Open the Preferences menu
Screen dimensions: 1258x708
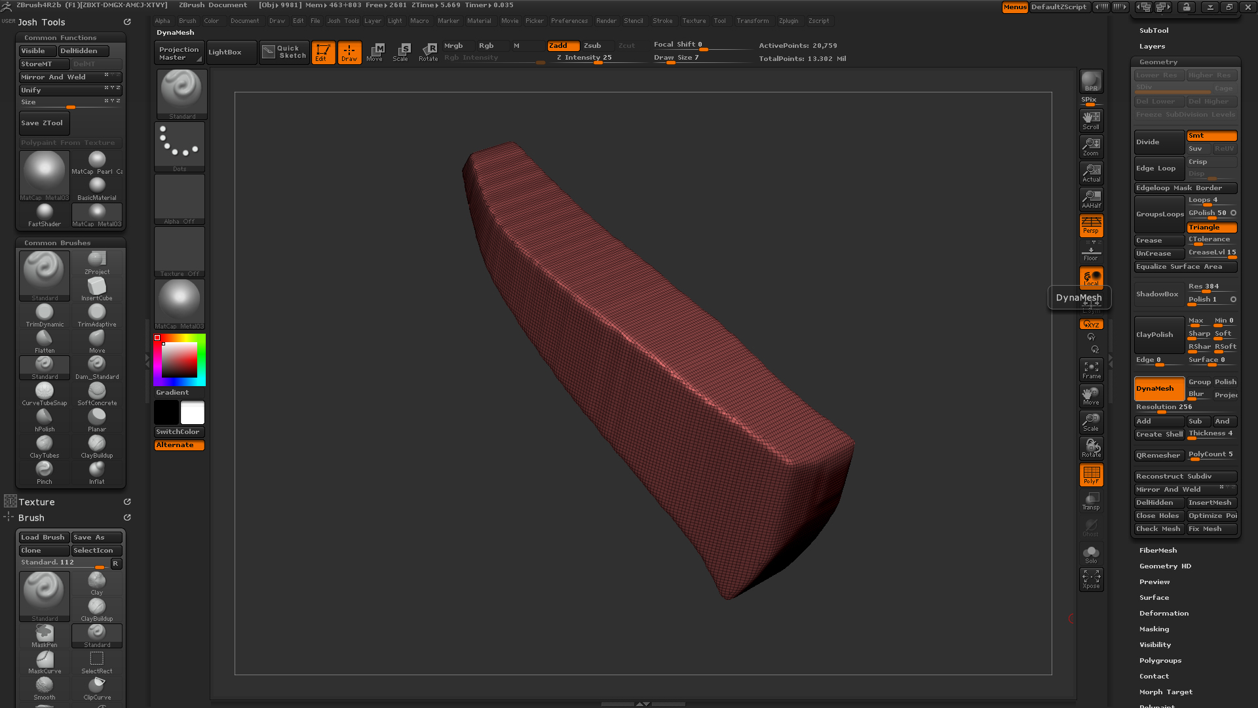(x=569, y=21)
